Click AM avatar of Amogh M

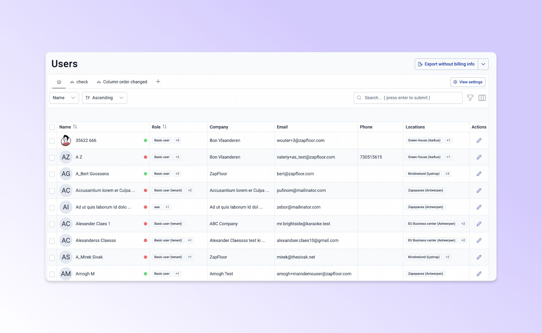pyautogui.click(x=66, y=274)
